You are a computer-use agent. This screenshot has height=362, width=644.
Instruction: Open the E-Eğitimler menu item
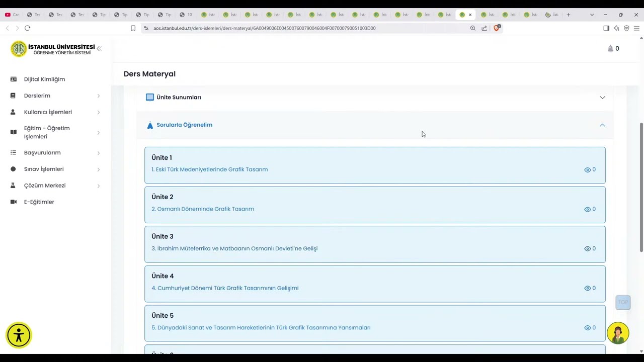pos(39,202)
